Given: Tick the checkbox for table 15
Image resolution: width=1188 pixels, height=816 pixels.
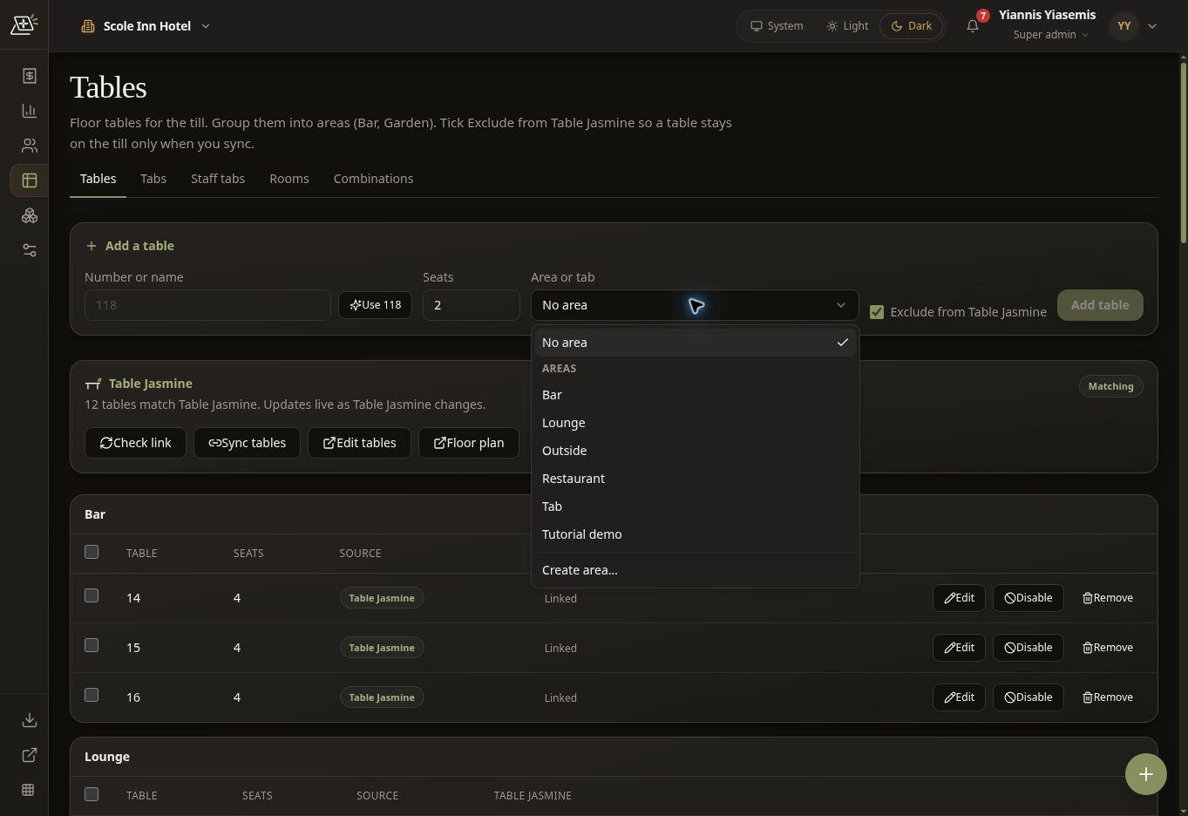Looking at the screenshot, I should coord(92,645).
